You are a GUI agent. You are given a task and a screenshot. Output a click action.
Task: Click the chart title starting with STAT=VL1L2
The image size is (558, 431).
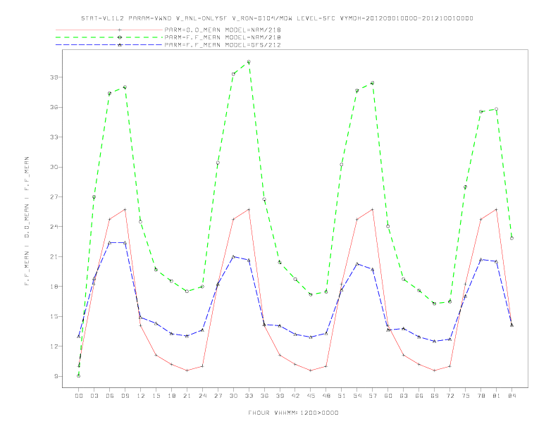(277, 18)
